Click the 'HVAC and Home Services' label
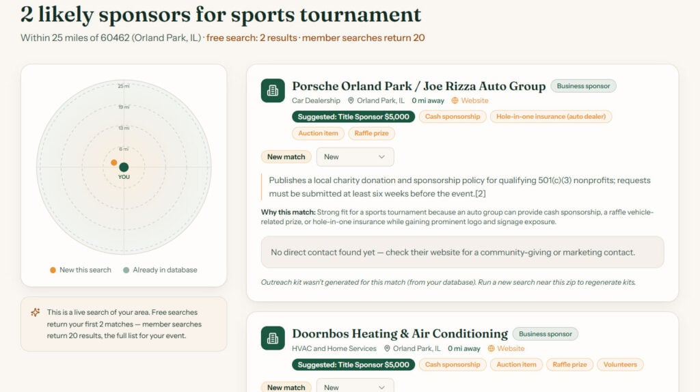 click(x=334, y=349)
